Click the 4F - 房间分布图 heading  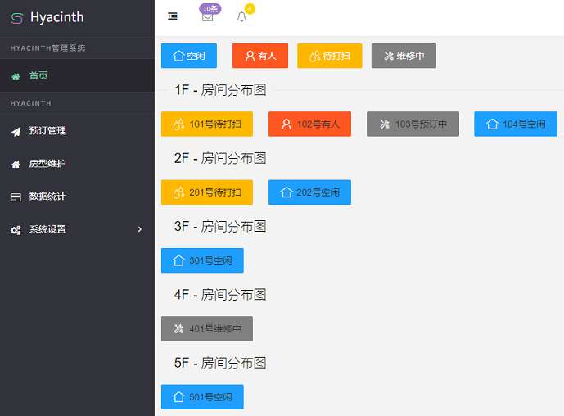(220, 294)
